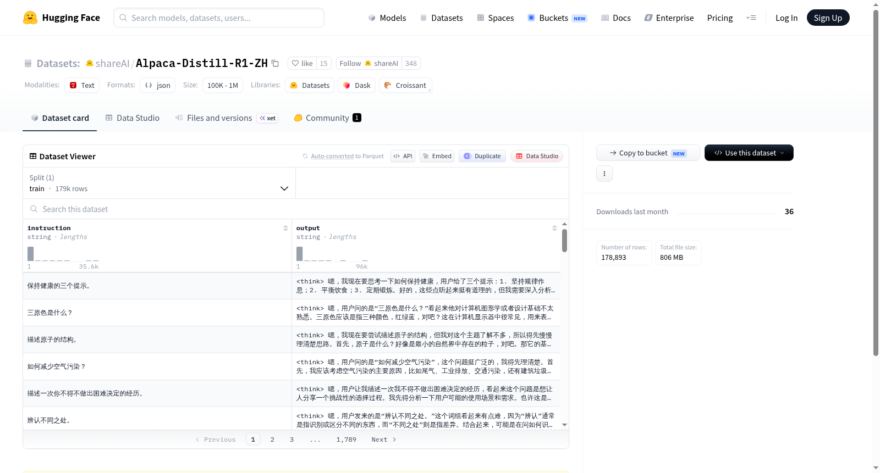Click in the main Search models field
Viewport: 880px width, 473px height.
219,18
